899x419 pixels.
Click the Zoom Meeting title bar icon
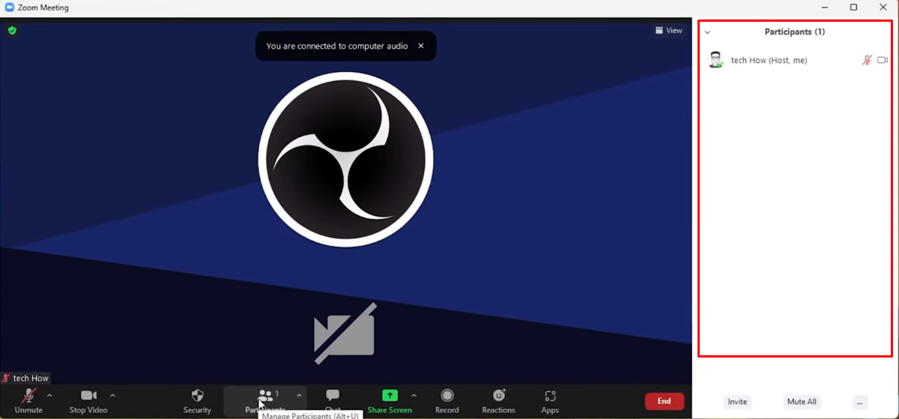(x=10, y=7)
